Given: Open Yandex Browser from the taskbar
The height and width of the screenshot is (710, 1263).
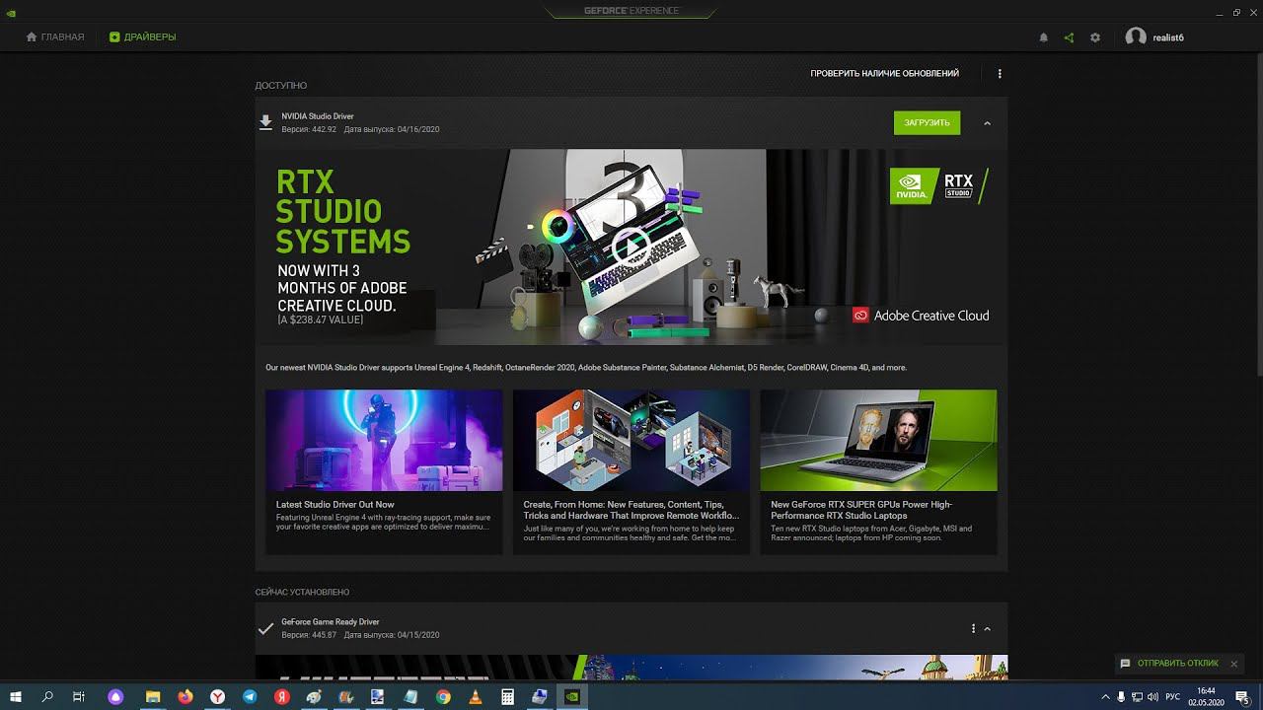Looking at the screenshot, I should point(217,697).
